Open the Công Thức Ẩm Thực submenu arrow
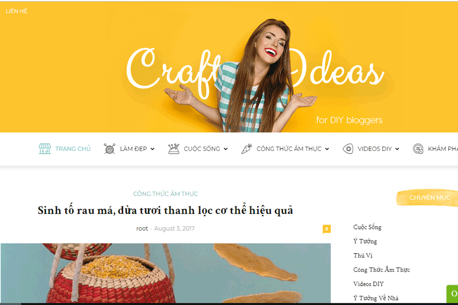The image size is (458, 305). pos(327,149)
